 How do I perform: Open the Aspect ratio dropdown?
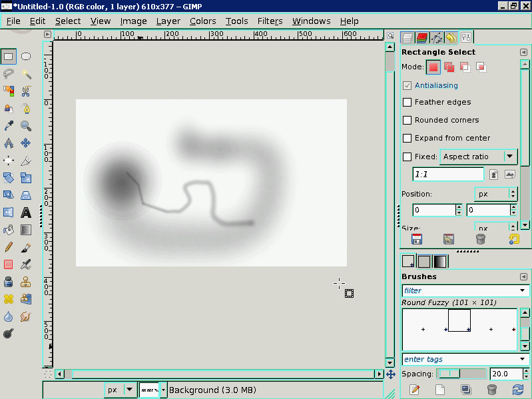[511, 157]
